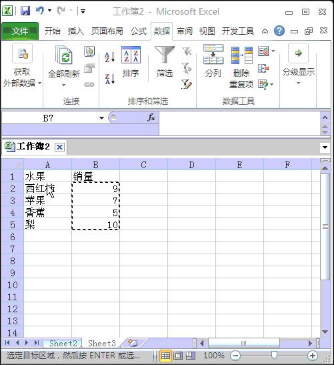Switch to the 开发工具 ribbon tab
This screenshot has width=334, height=365.
237,31
